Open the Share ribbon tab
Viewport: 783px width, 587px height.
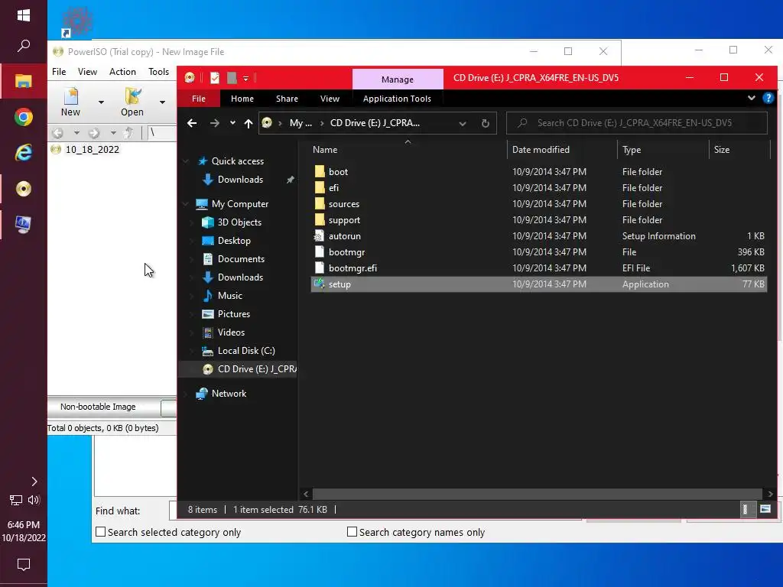tap(287, 99)
